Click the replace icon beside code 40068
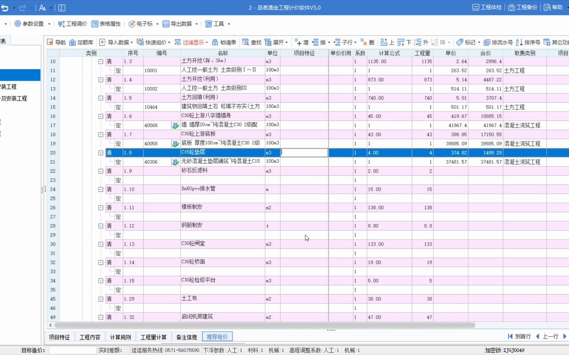Screen dimensions: 569x355 click(x=175, y=125)
